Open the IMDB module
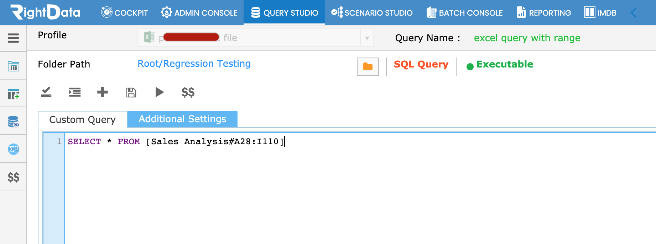The image size is (656, 244). [x=600, y=12]
